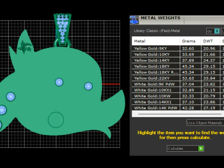This screenshot has height=168, width=224.
Task: Click the DWT column header
Action: pos(210,41)
